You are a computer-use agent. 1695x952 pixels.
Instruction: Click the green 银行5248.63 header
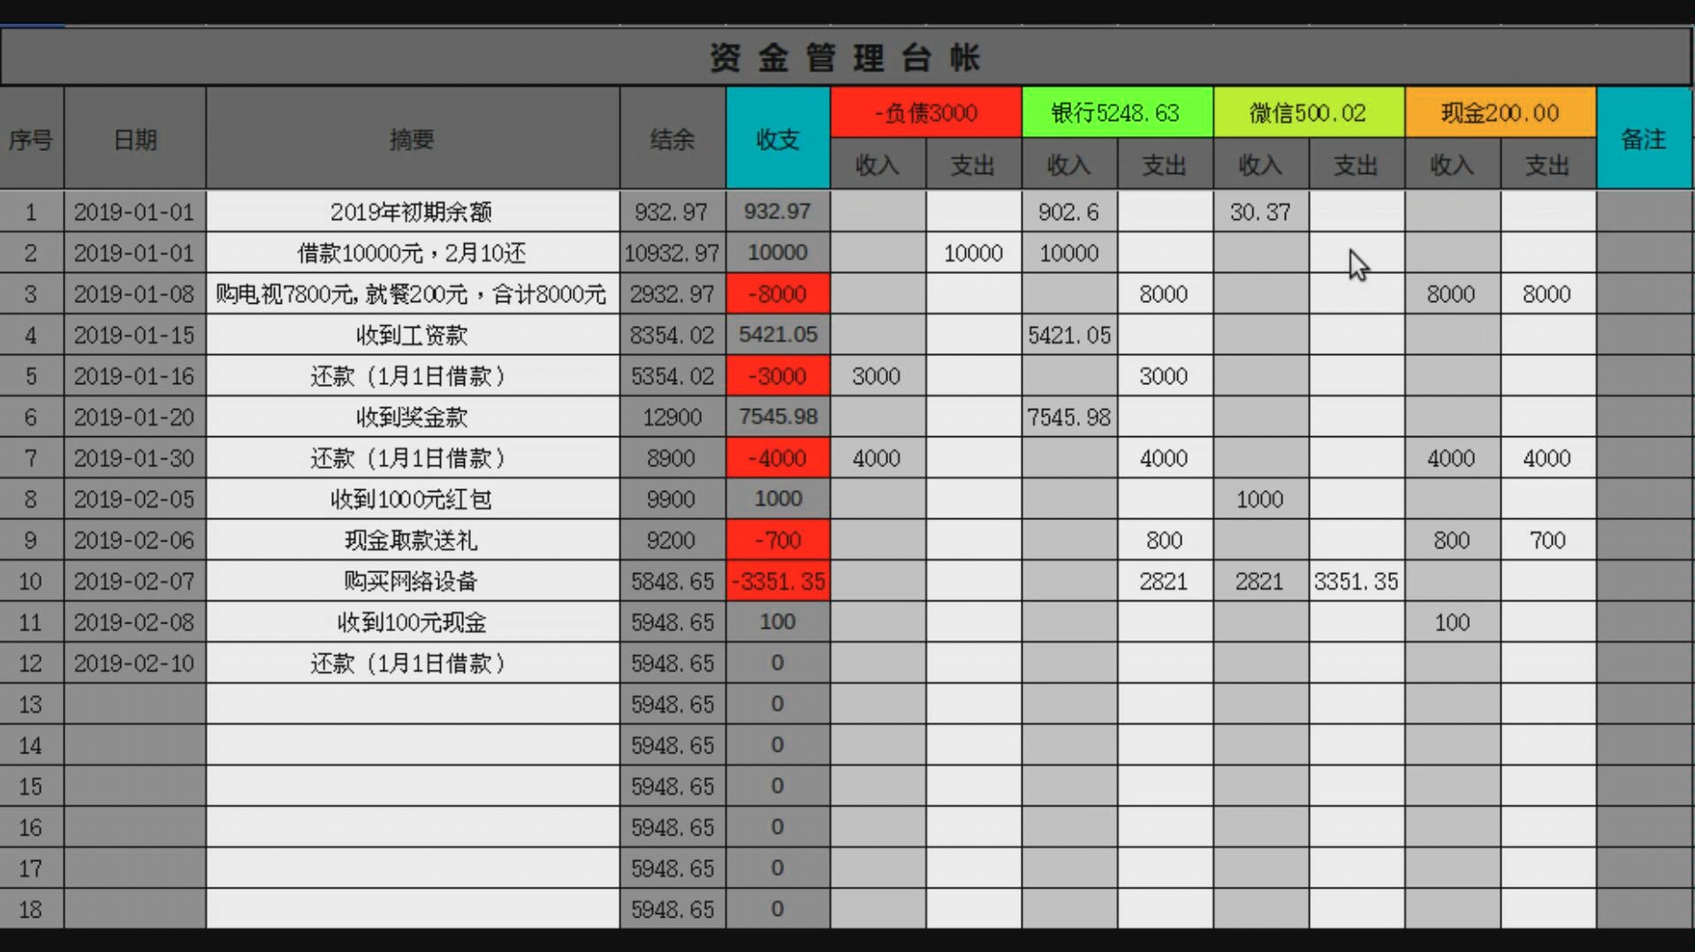tap(1117, 113)
